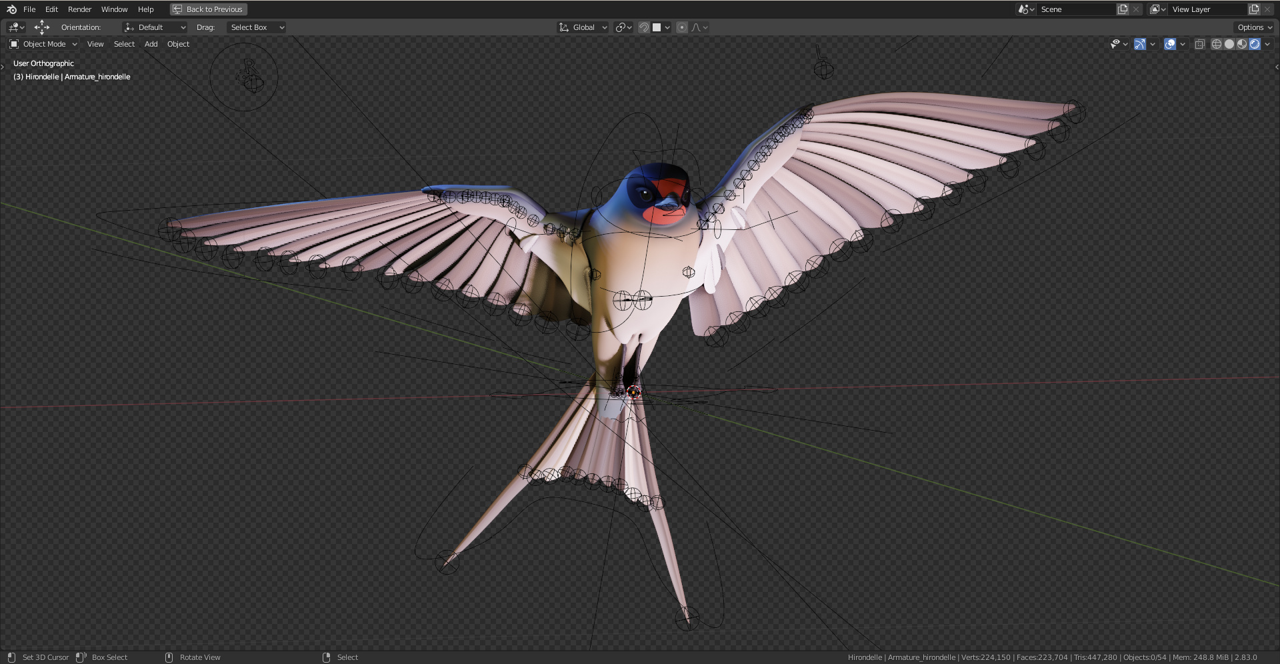Click the User Orthographic view label

pyautogui.click(x=43, y=63)
